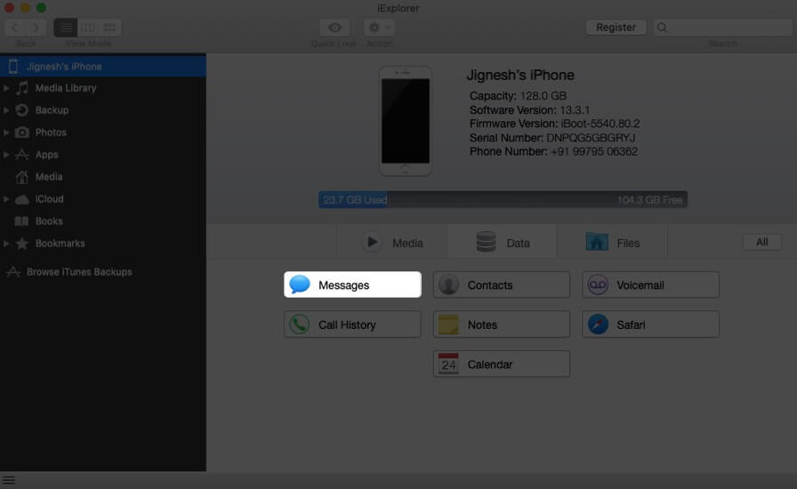
Task: Select Backup in sidebar
Action: point(103,110)
